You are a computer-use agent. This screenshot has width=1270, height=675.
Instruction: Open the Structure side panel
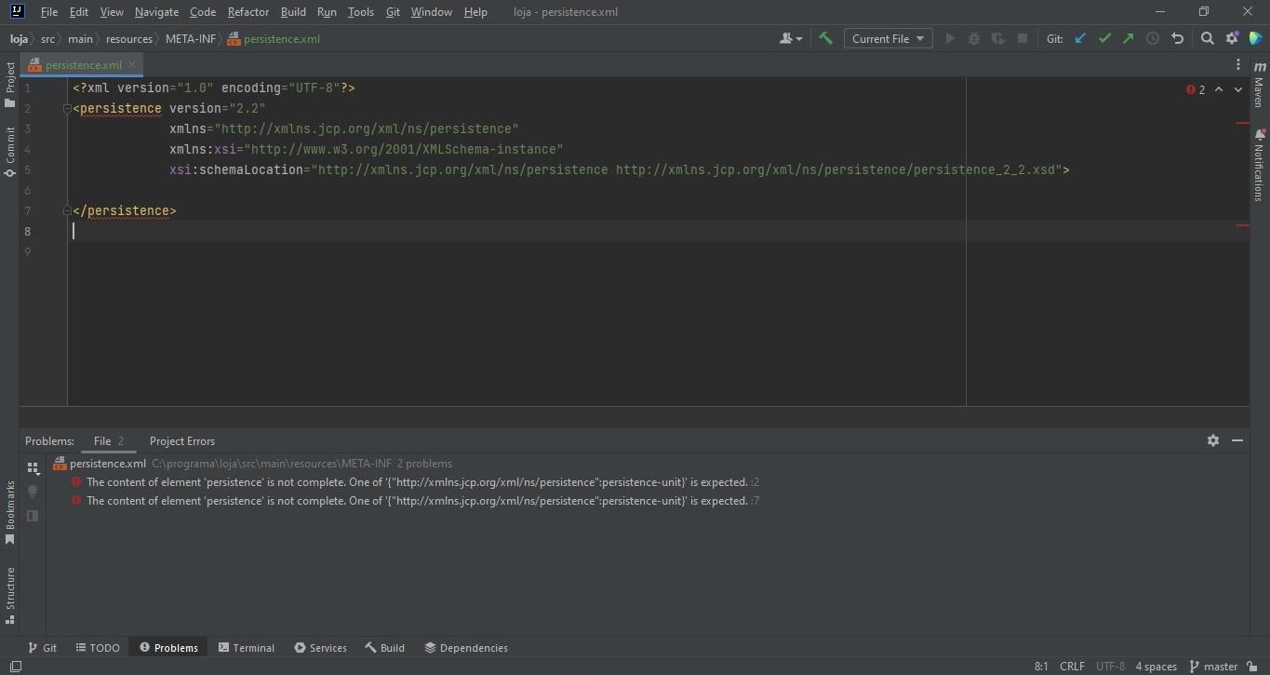point(10,595)
